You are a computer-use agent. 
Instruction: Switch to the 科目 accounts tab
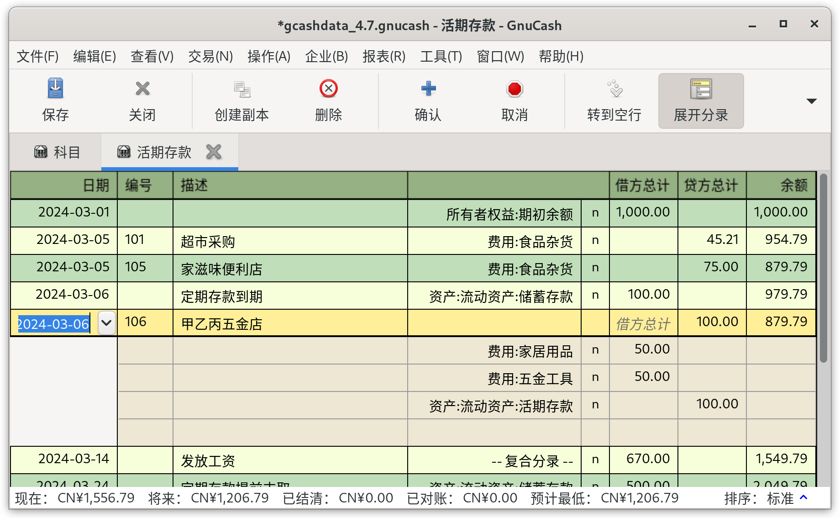click(58, 152)
